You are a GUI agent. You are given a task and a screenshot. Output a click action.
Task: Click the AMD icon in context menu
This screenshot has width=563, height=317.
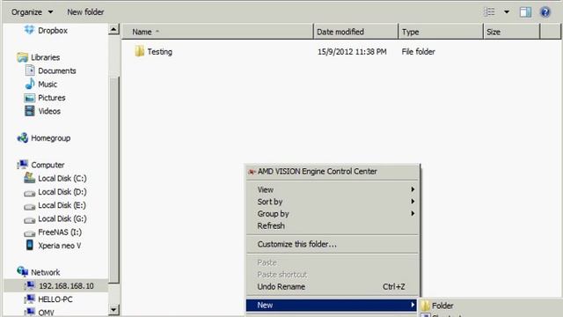click(x=252, y=172)
